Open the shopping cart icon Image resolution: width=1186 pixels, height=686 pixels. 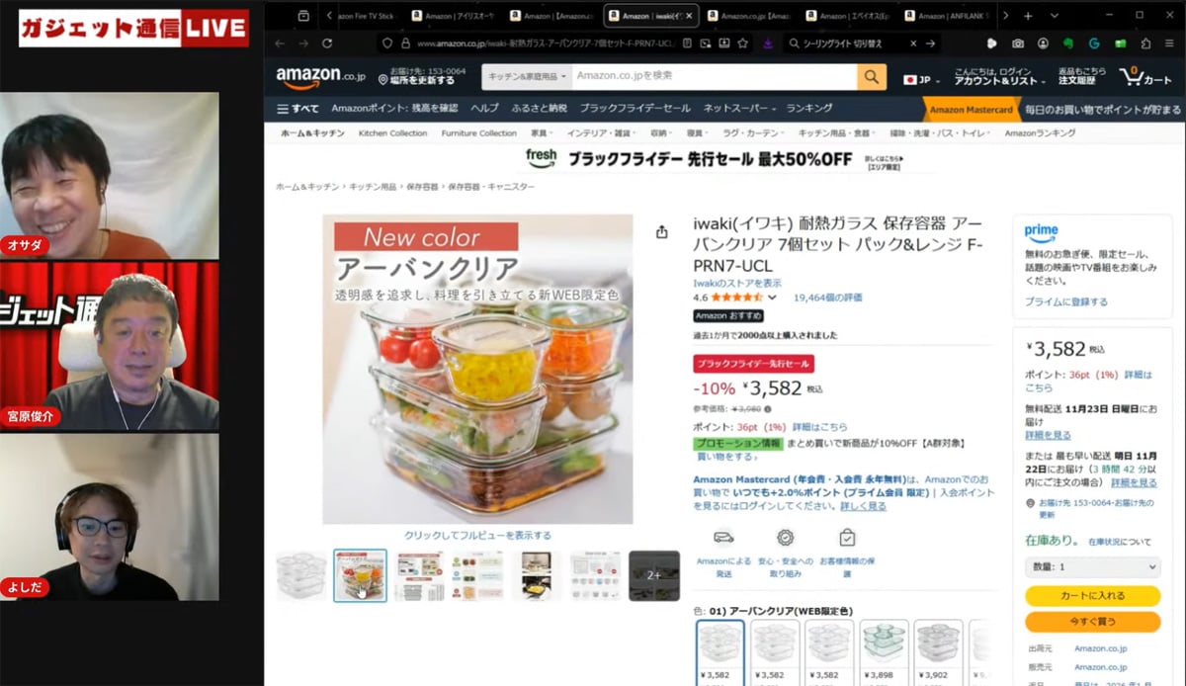(x=1144, y=76)
